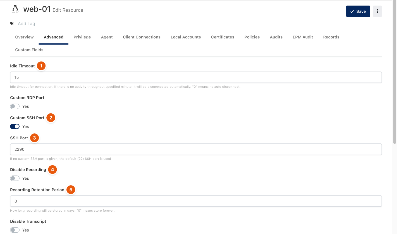Click the Linux penguin resource icon
Image resolution: width=397 pixels, height=234 pixels.
point(15,9)
